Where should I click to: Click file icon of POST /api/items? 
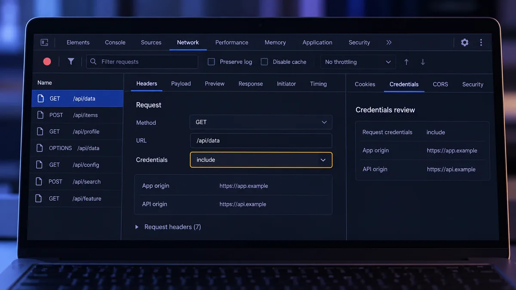(x=40, y=115)
